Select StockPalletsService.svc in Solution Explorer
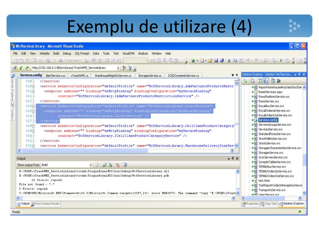 273,139
